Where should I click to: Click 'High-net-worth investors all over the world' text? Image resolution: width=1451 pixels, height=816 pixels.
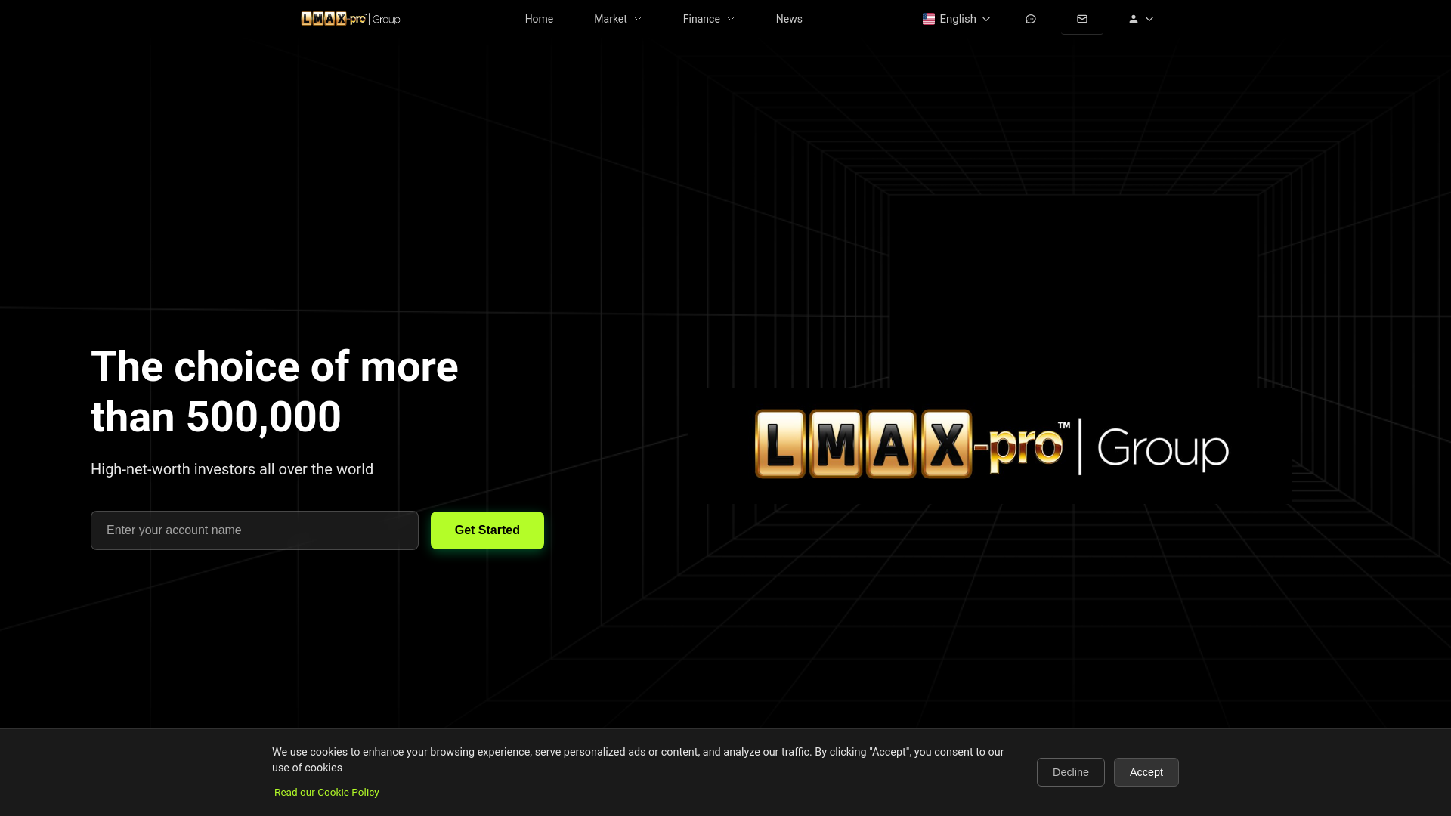232,469
